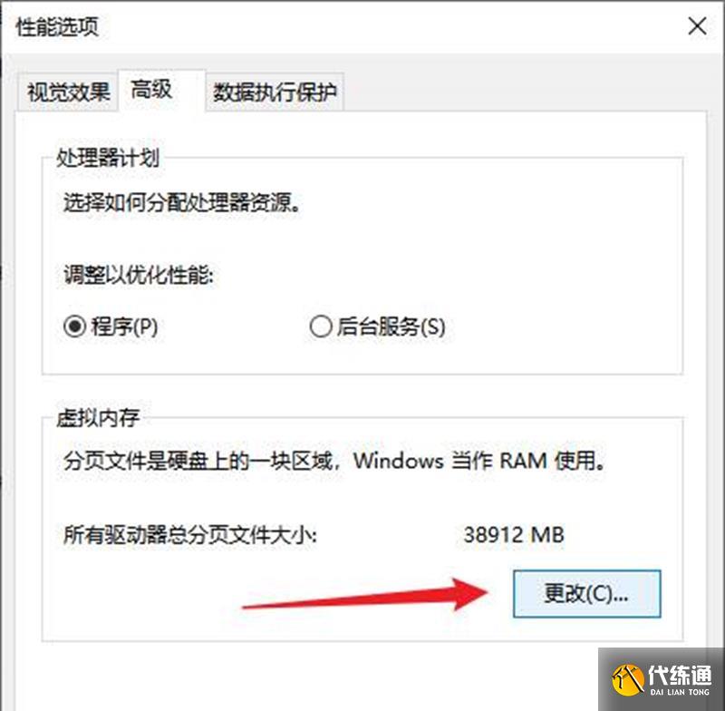The width and height of the screenshot is (725, 711).
Task: Click the 所有驱动器总分页文件大小 label
Action: coord(190,535)
